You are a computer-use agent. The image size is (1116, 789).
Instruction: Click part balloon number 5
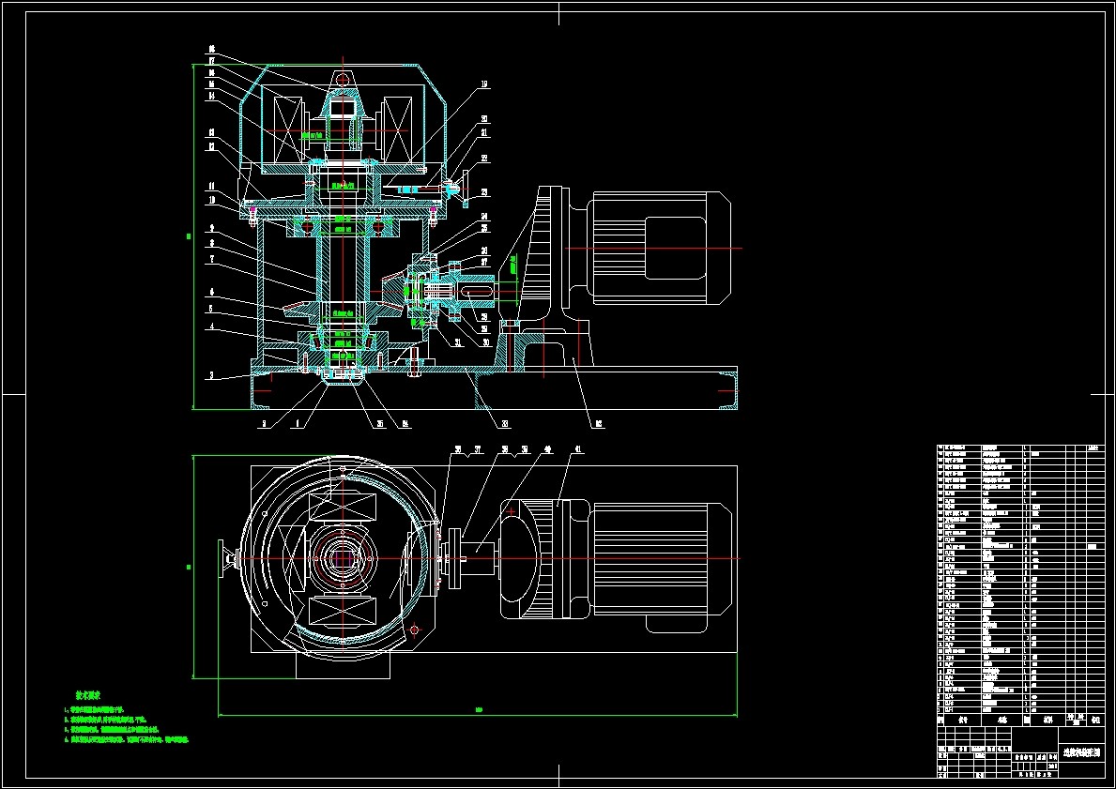tap(211, 309)
